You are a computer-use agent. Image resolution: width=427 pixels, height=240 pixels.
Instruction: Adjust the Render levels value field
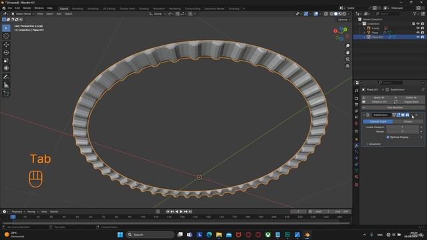(402, 131)
